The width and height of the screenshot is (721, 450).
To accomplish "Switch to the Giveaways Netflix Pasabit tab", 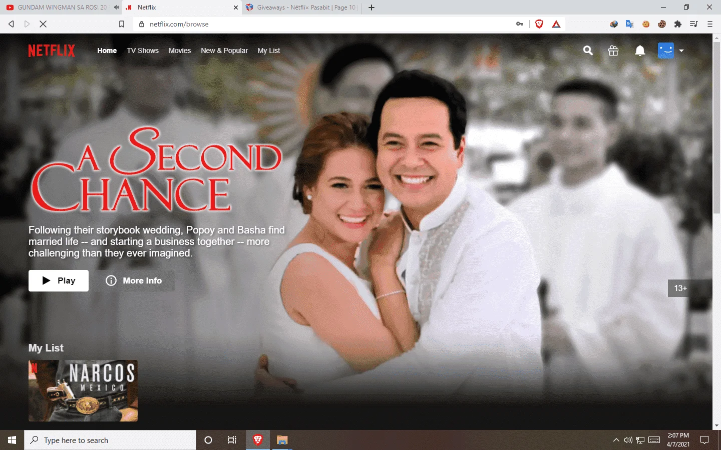I will [x=300, y=7].
